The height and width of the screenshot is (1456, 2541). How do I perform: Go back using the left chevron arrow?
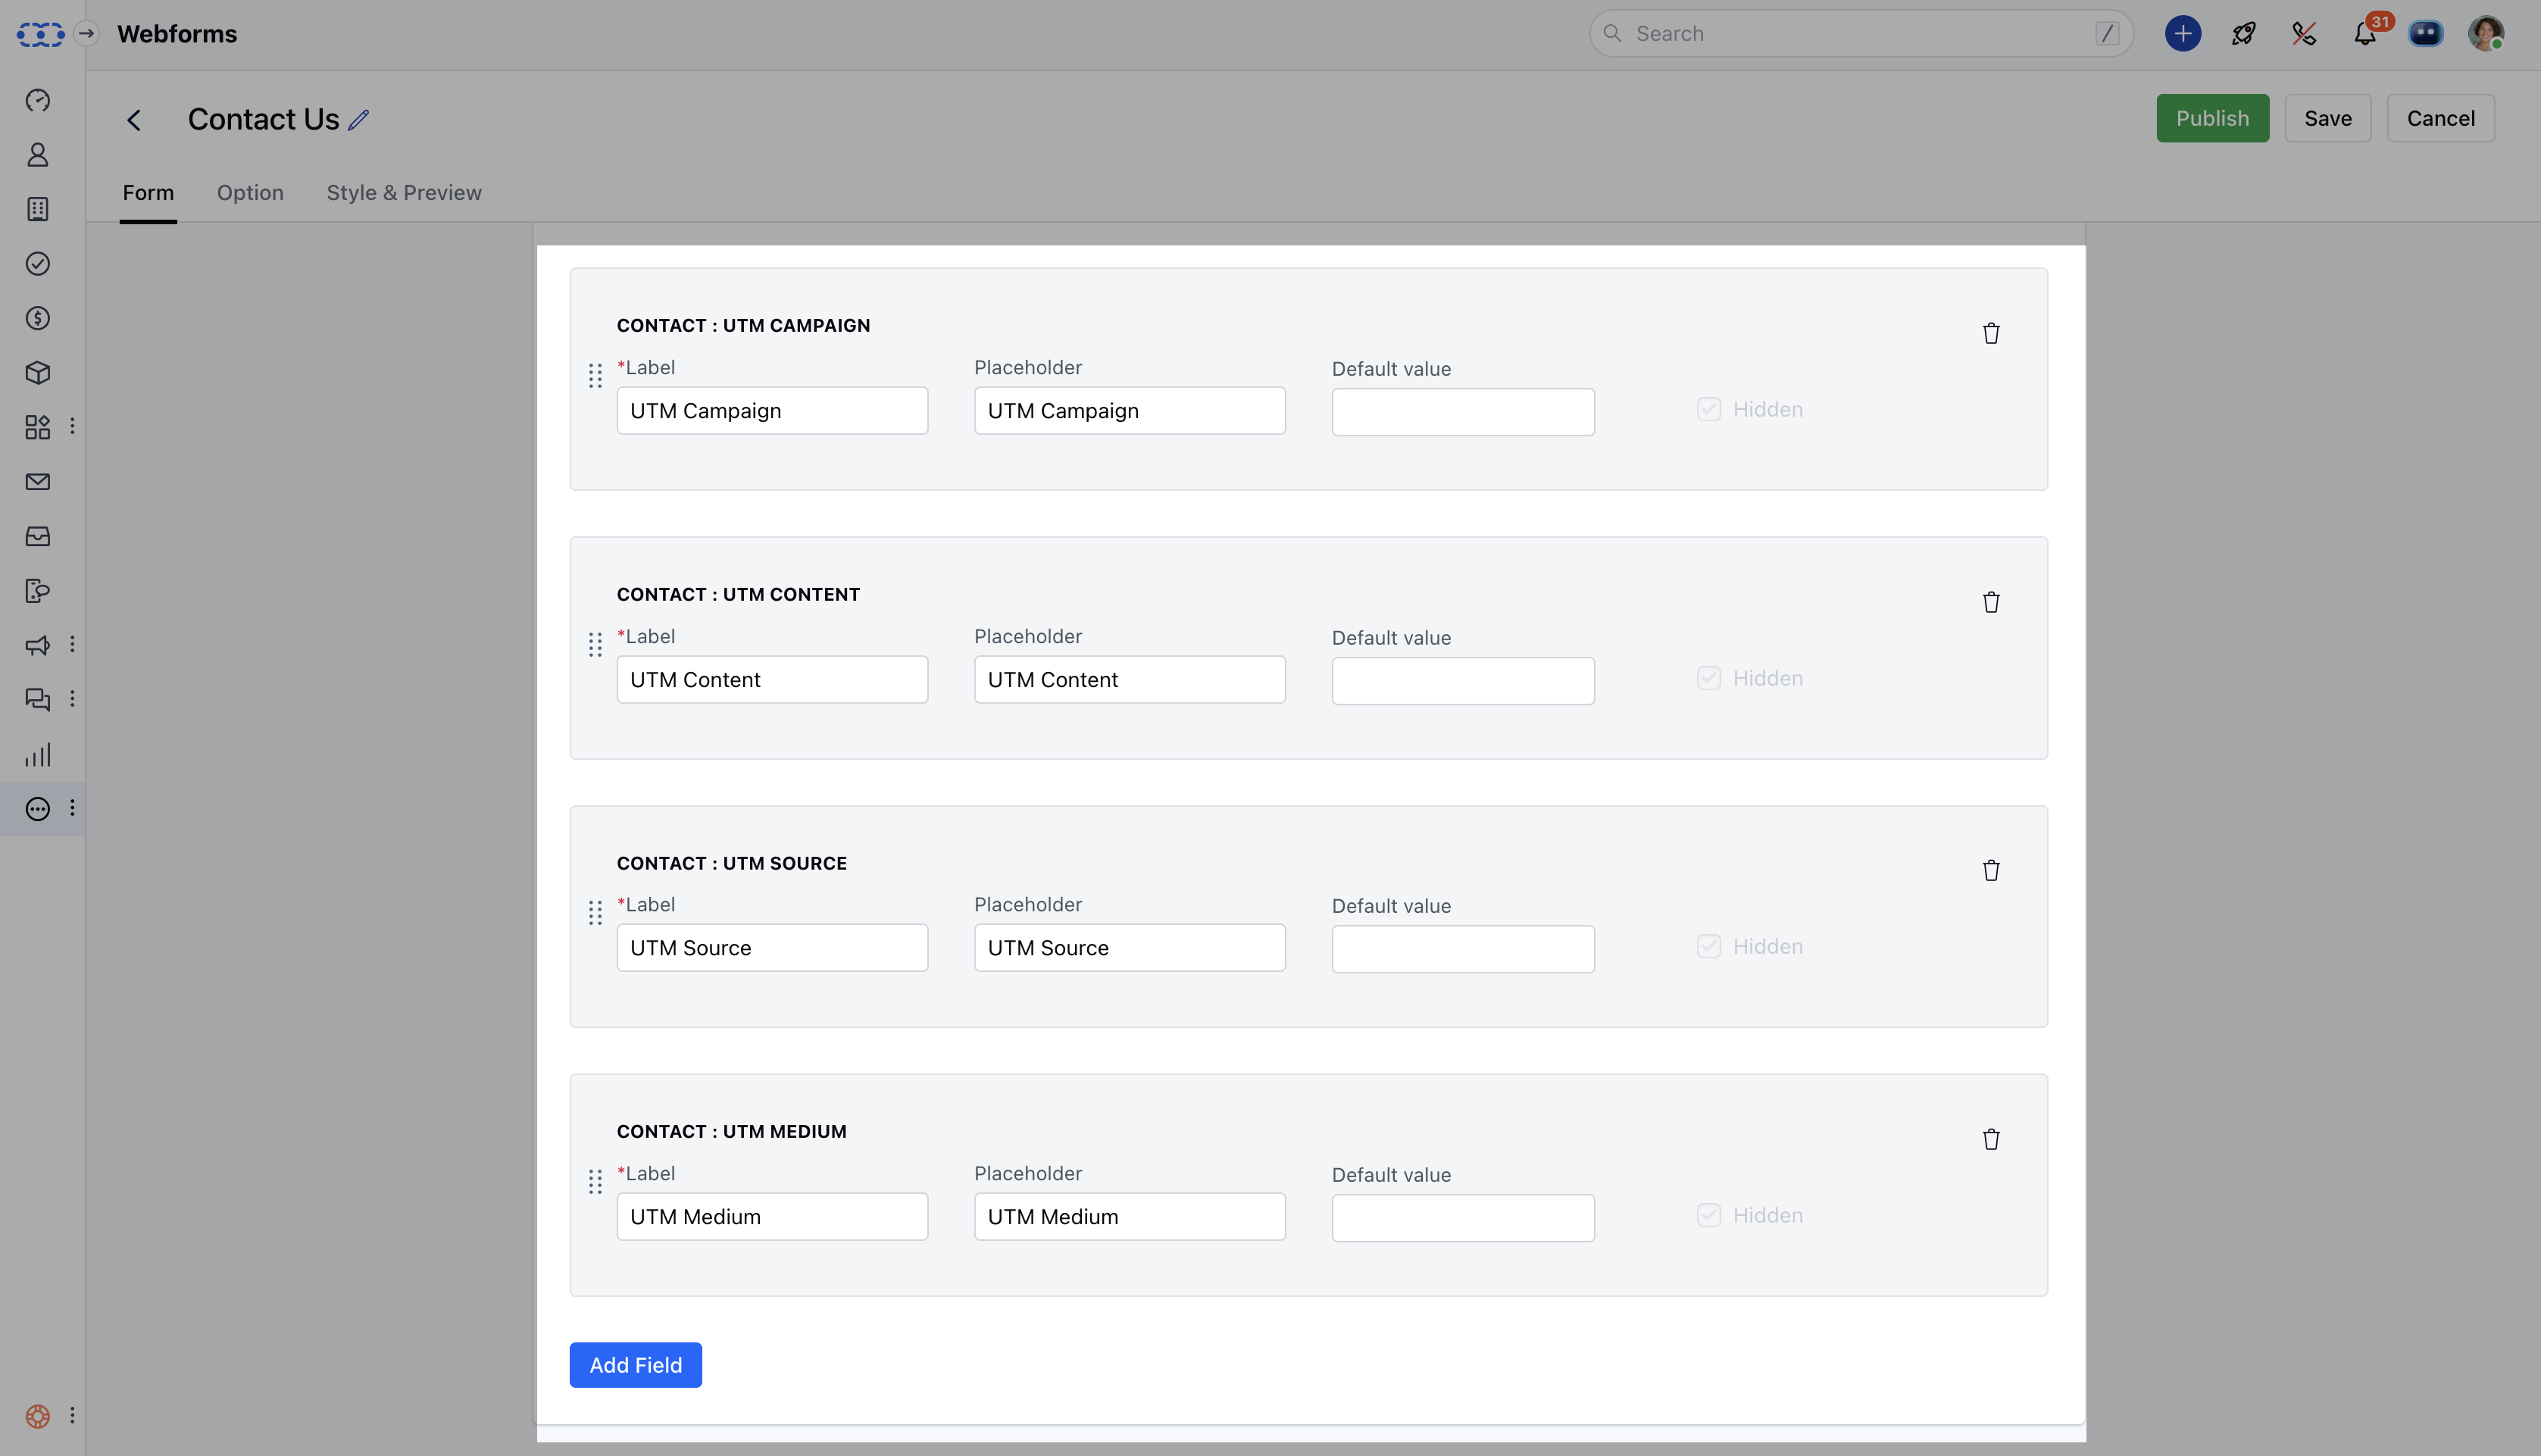[x=134, y=120]
